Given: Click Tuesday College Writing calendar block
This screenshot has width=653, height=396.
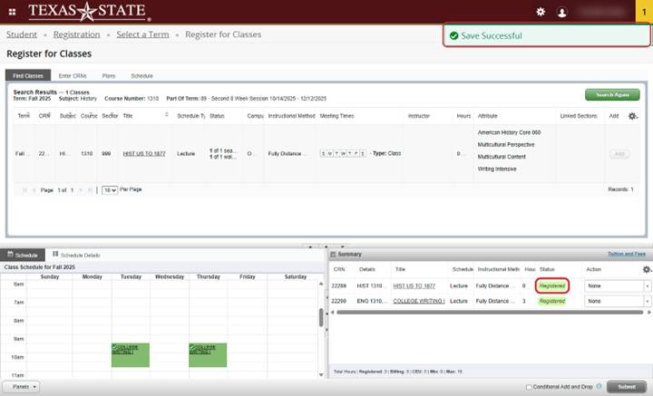Looking at the screenshot, I should (131, 354).
